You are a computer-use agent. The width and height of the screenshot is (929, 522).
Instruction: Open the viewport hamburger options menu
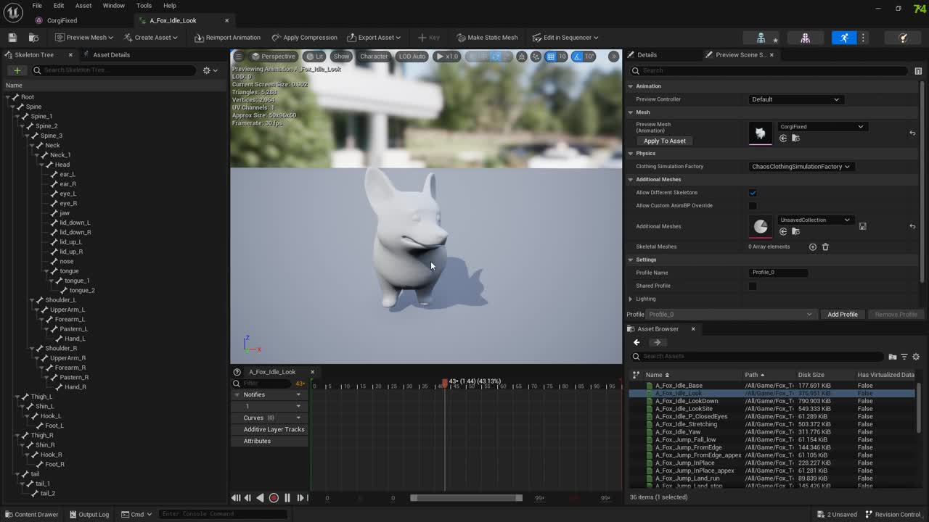point(238,56)
